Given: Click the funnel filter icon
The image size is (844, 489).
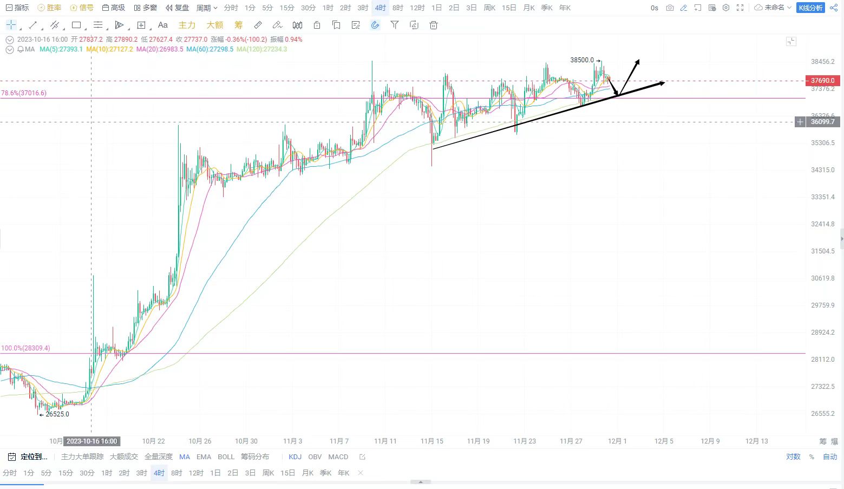Looking at the screenshot, I should tap(395, 25).
